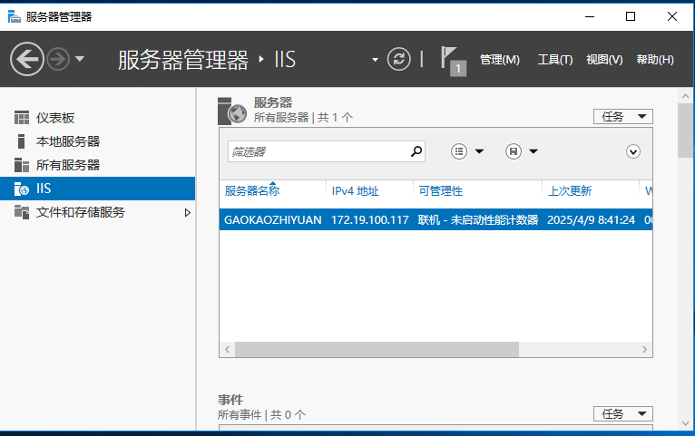
Task: Select 本地服务器 in the sidebar
Action: pyautogui.click(x=97, y=141)
